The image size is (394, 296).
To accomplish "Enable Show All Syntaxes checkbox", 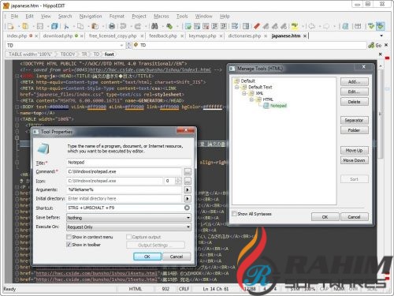I will (x=234, y=214).
